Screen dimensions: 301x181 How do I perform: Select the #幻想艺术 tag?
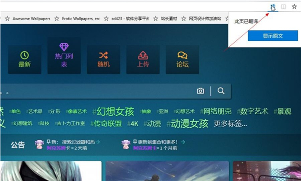pyautogui.click(x=184, y=112)
